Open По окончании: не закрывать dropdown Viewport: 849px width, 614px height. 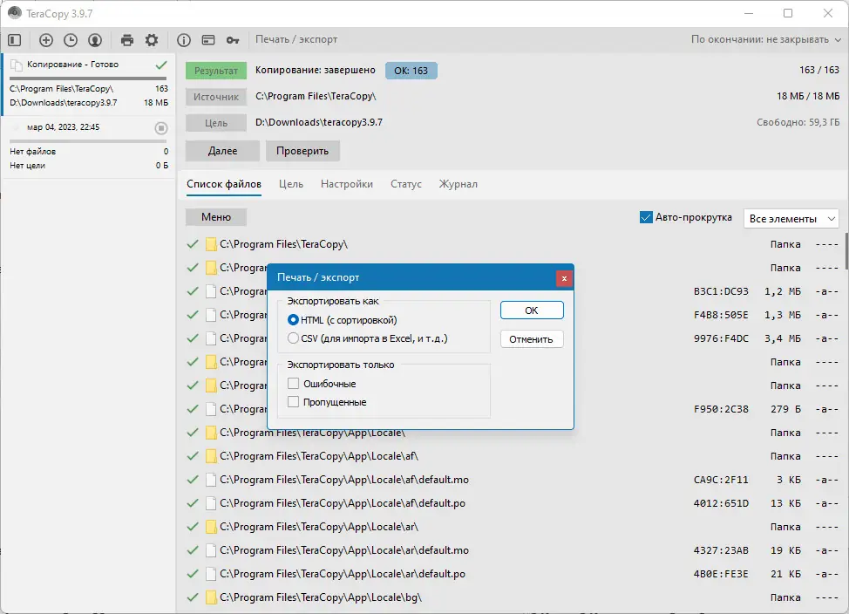765,39
